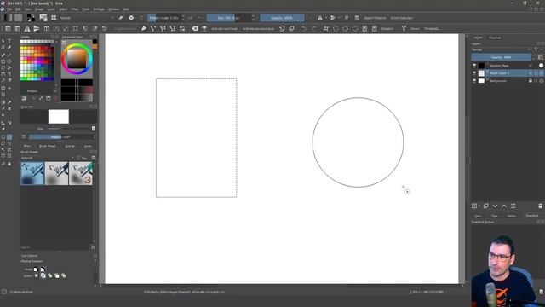The height and width of the screenshot is (307, 545).
Task: Select the first airbrush preset thumbnail
Action: tap(32, 173)
